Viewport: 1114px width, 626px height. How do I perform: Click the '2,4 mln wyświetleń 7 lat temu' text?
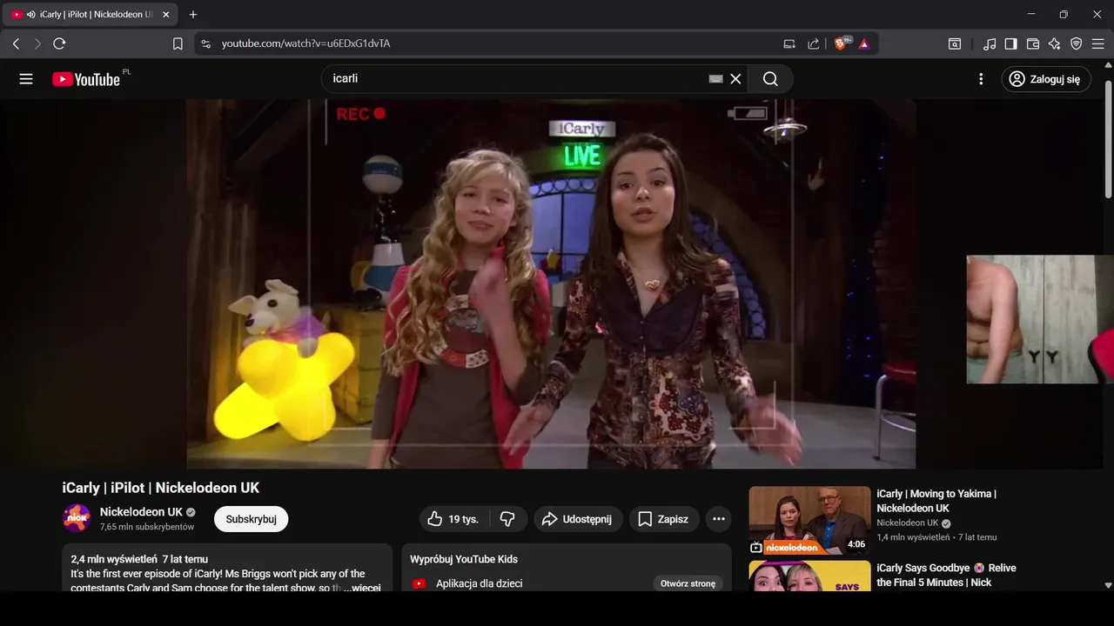point(139,559)
